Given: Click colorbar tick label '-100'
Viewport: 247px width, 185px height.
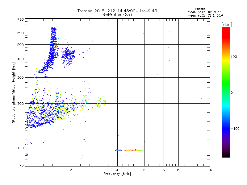Looking at the screenshot, I should (x=235, y=129).
